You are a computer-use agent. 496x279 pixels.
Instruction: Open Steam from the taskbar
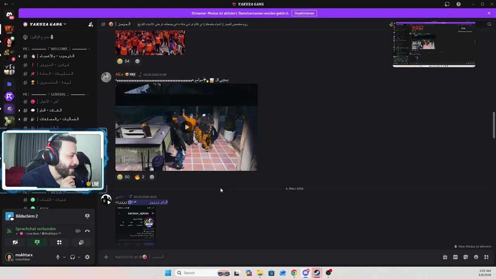click(317, 273)
